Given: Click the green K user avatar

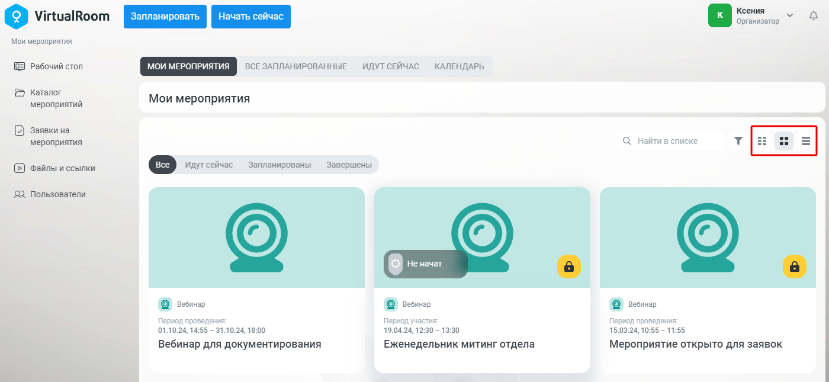Looking at the screenshot, I should (x=720, y=15).
